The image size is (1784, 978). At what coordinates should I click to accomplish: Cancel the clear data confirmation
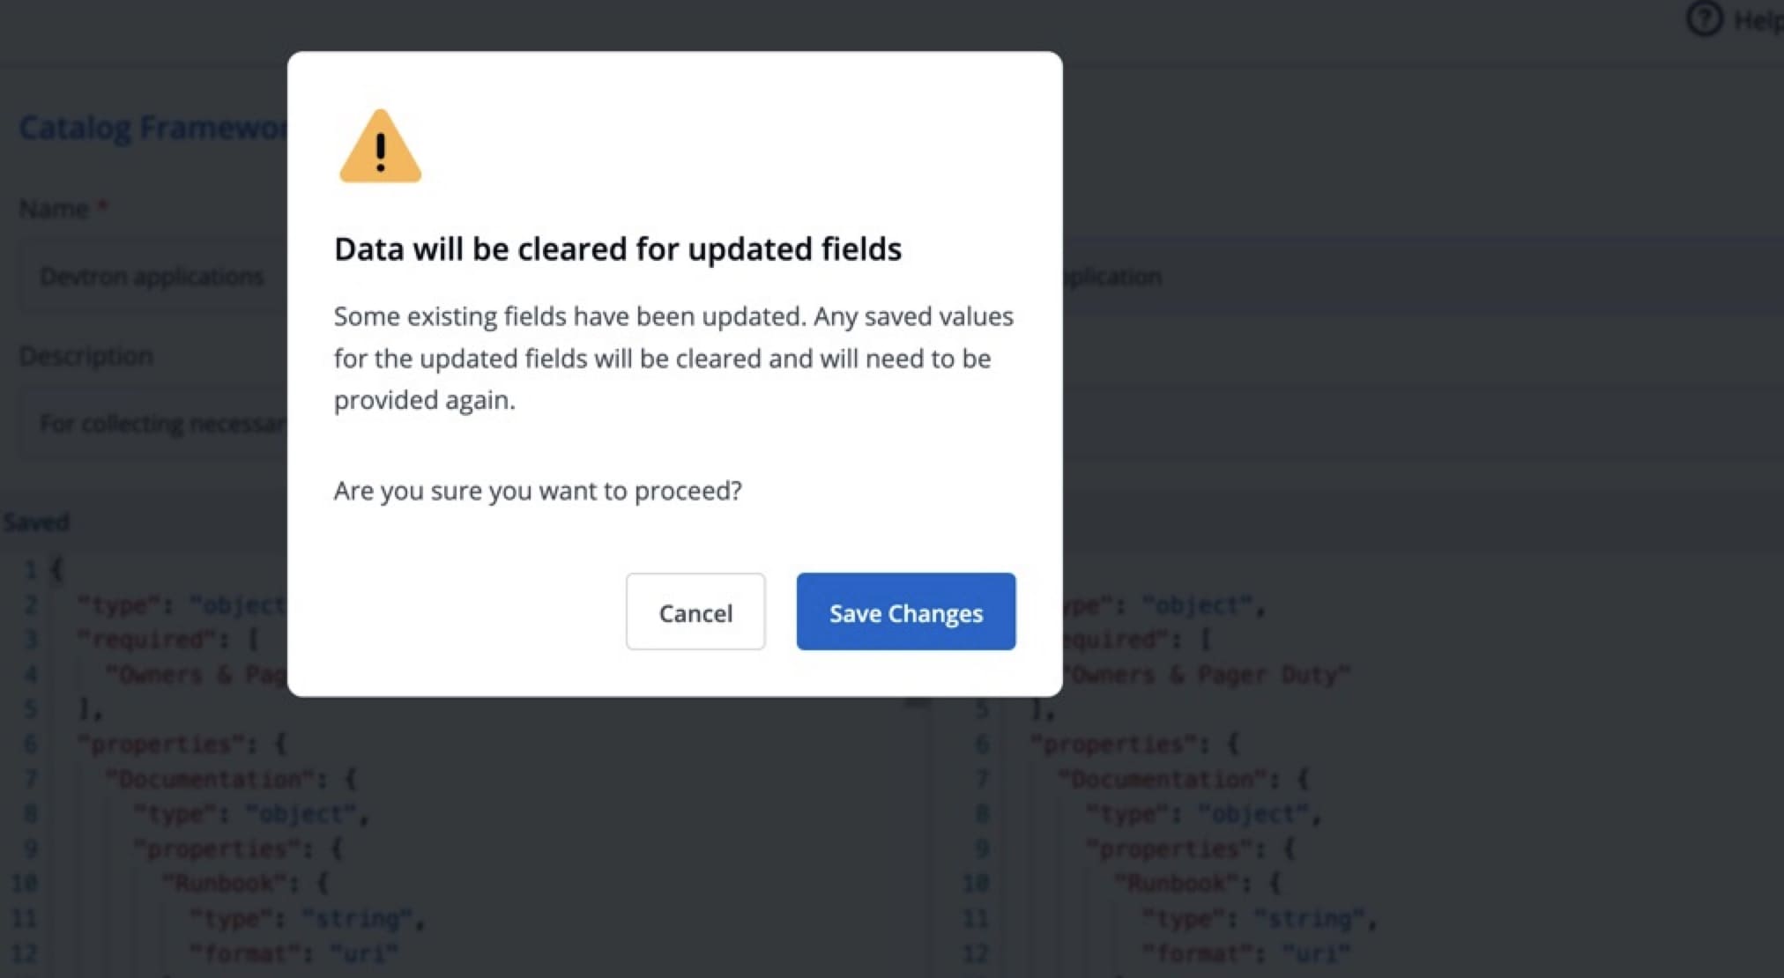[695, 612]
